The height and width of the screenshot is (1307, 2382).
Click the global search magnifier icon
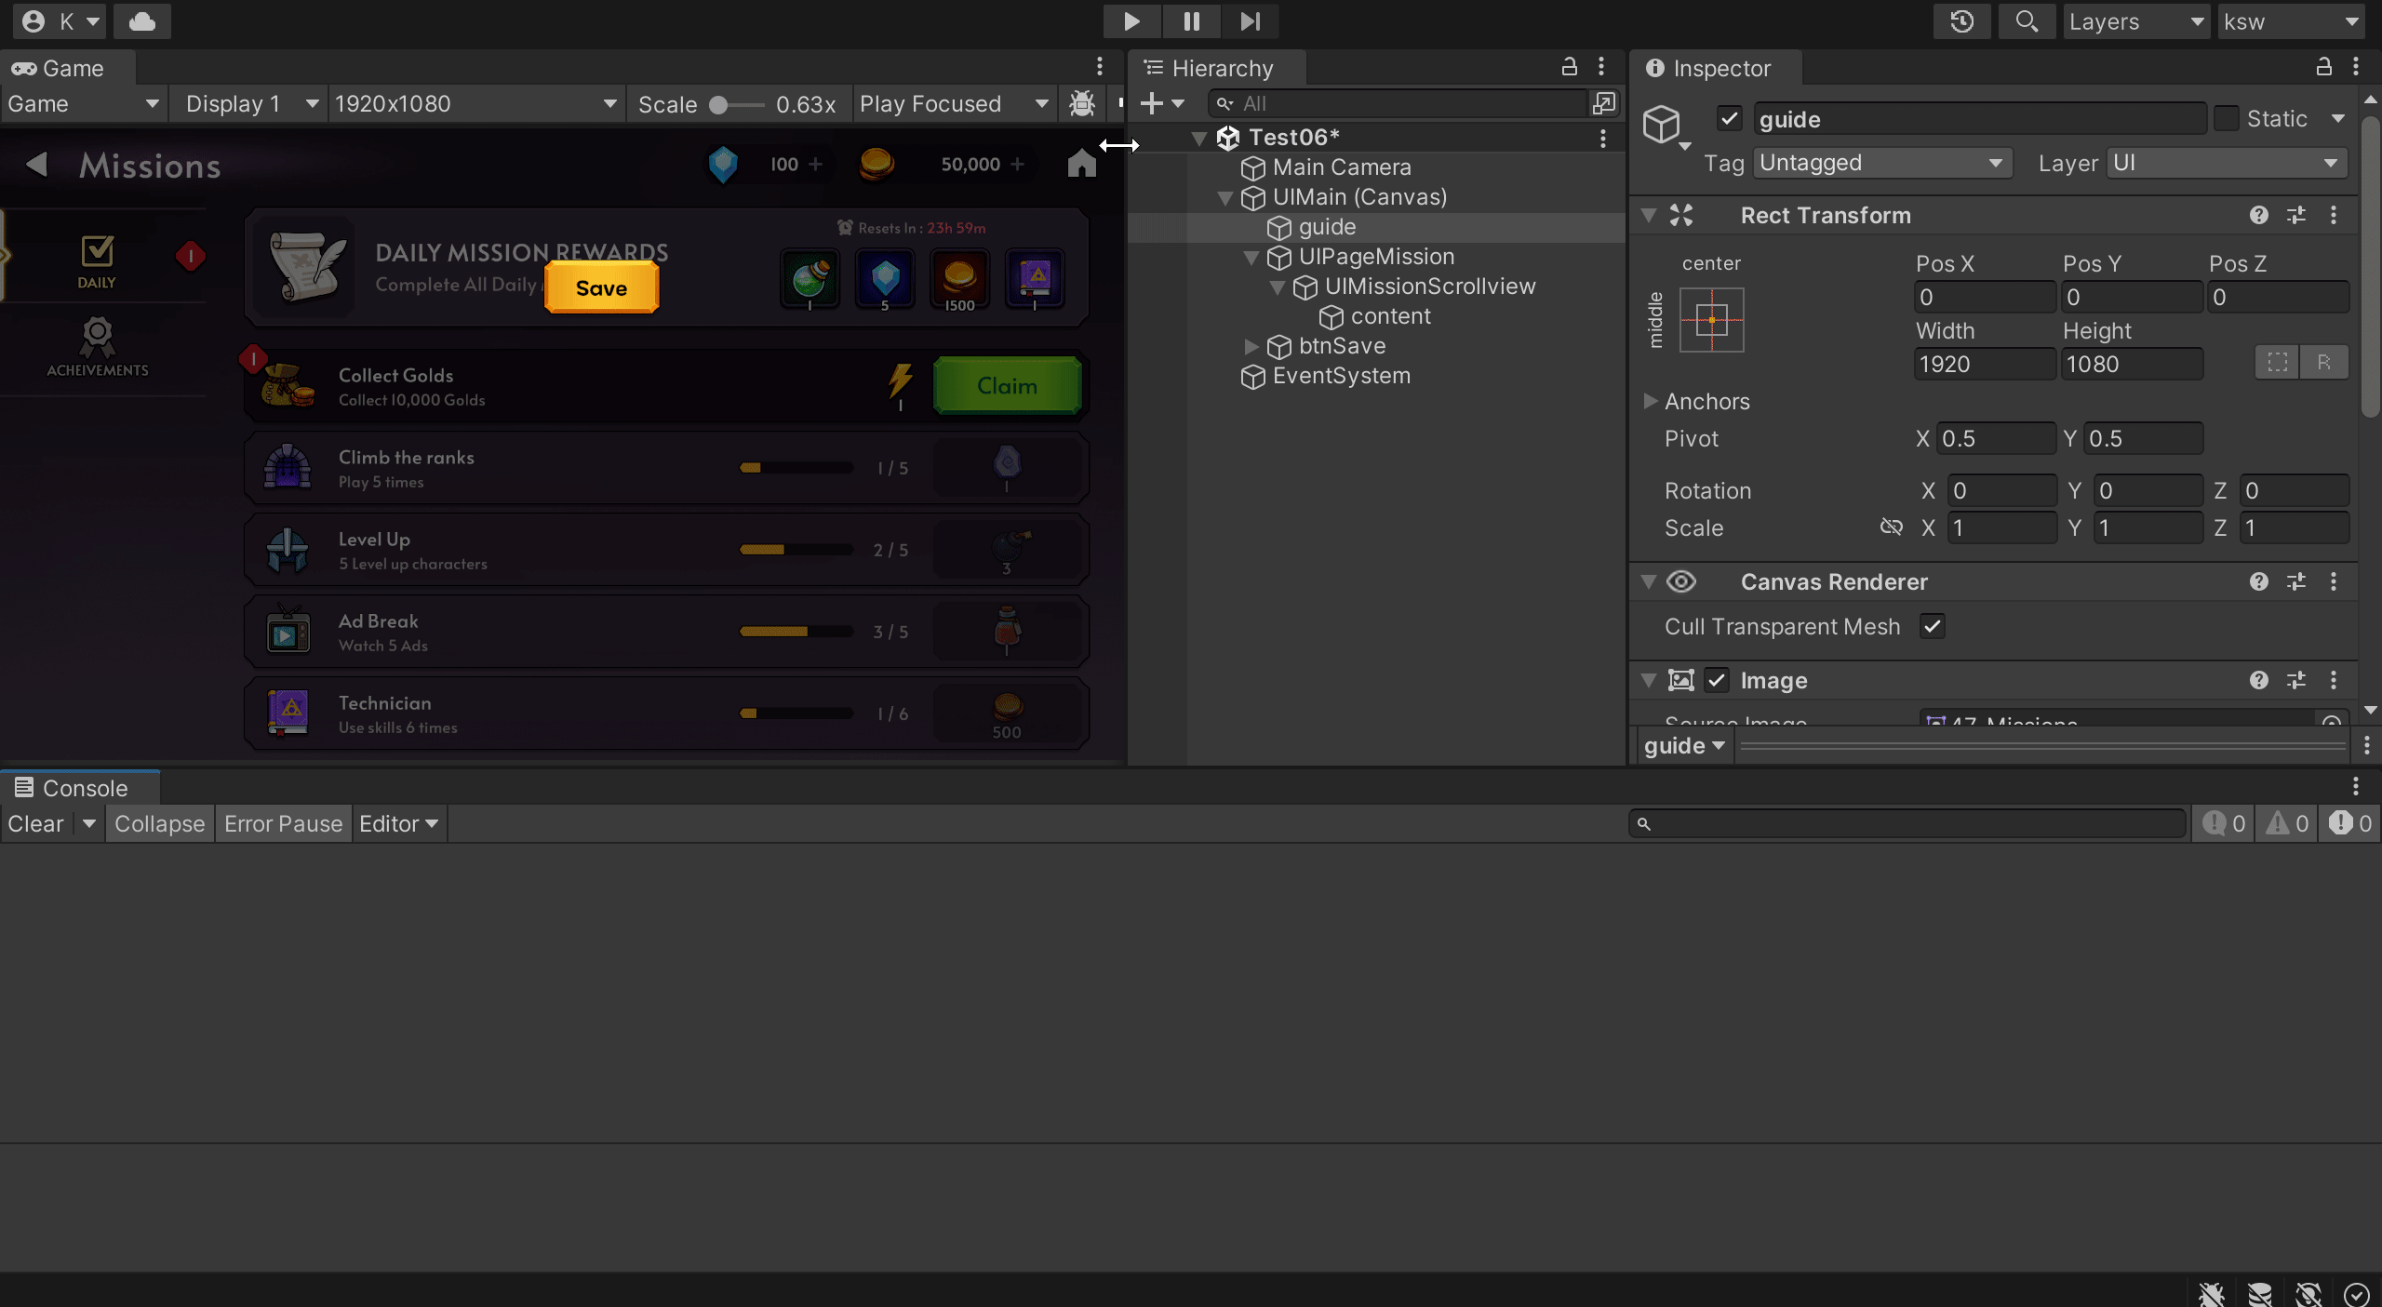tap(2026, 20)
